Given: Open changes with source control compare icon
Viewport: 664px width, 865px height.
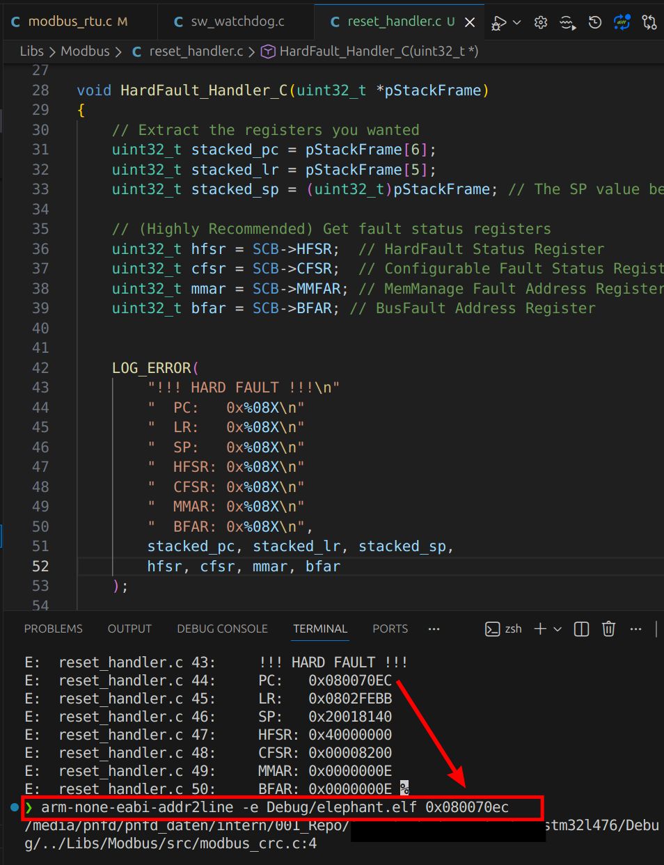Looking at the screenshot, I should (x=649, y=22).
